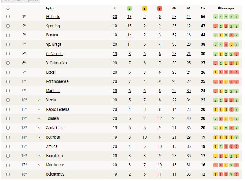Click Boavista's first yellow E result badge
This screenshot has width=245, height=181.
(215, 137)
